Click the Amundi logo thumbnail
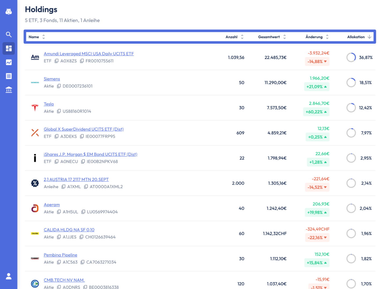Image resolution: width=383 pixels, height=289 pixels. (x=35, y=57)
